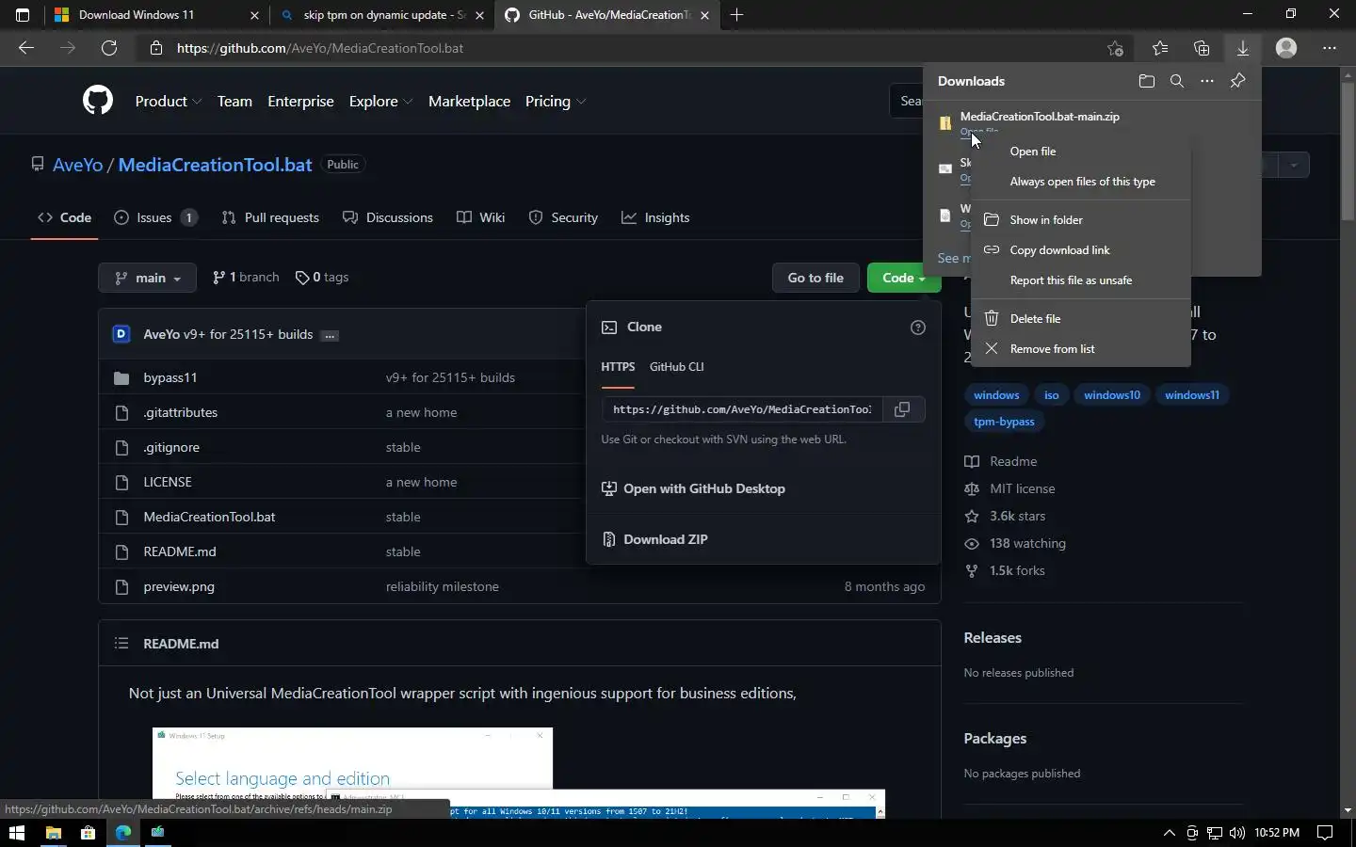This screenshot has height=847, width=1356.
Task: View 1 branch link
Action: 246,278
